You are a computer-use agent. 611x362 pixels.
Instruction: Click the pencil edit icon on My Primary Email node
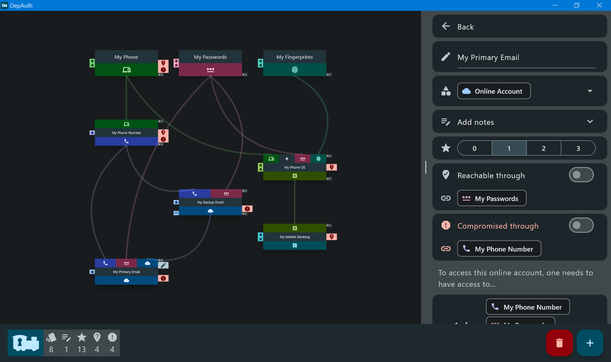coord(163,265)
